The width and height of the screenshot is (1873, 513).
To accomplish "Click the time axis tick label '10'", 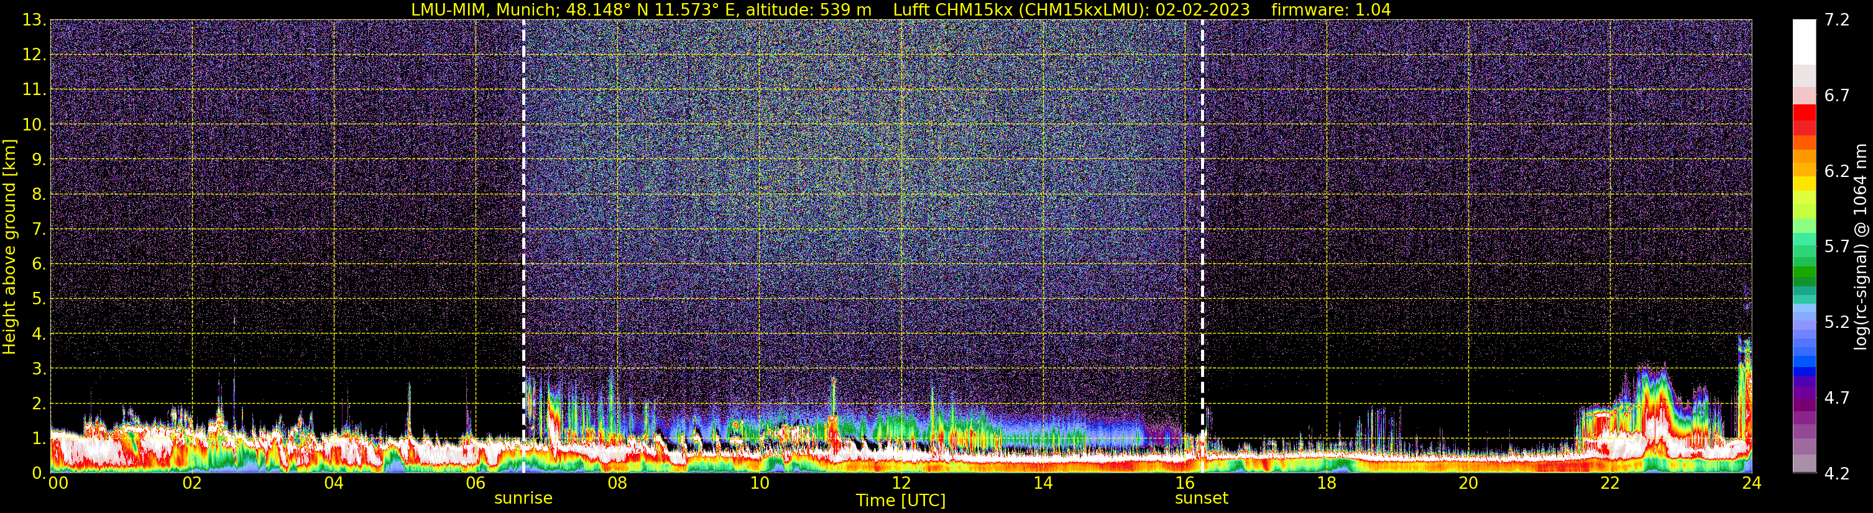I will [759, 483].
